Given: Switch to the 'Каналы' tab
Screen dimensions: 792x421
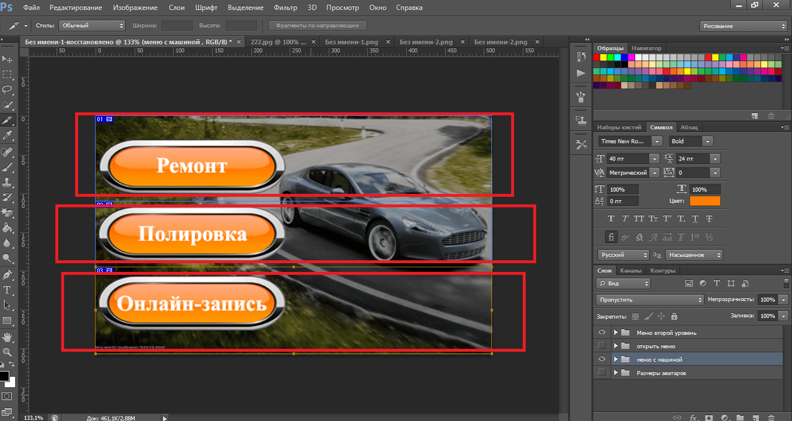Looking at the screenshot, I should pyautogui.click(x=631, y=271).
